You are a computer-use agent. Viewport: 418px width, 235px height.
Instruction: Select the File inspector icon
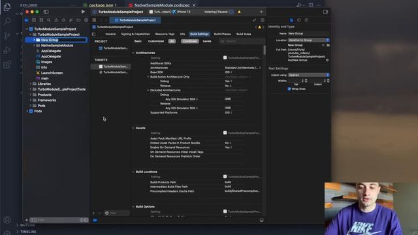click(x=291, y=20)
